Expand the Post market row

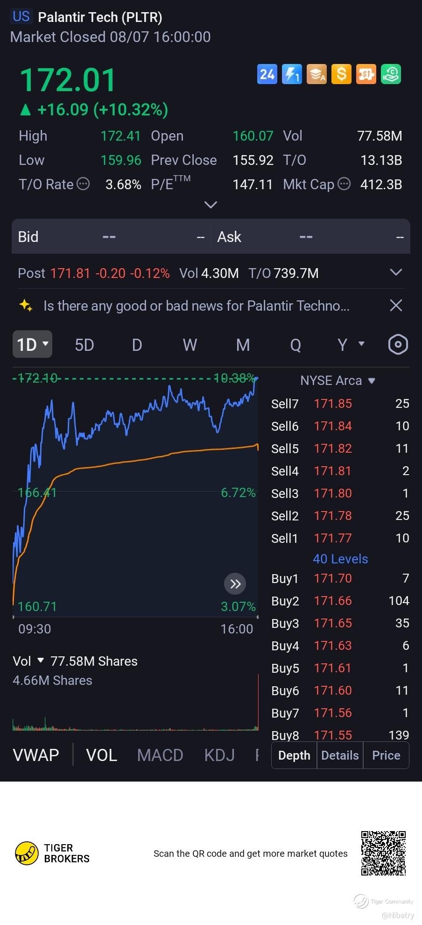[396, 272]
